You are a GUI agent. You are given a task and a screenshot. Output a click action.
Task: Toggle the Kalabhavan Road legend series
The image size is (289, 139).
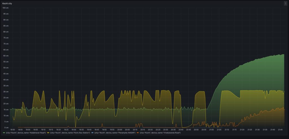click(x=26, y=133)
